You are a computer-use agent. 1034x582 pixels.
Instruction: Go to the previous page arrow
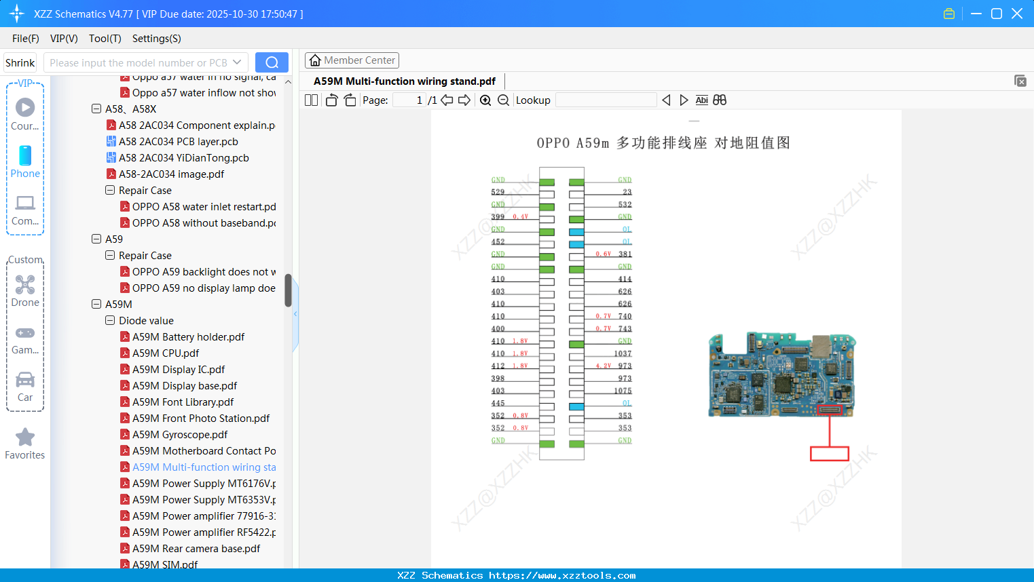pyautogui.click(x=447, y=100)
